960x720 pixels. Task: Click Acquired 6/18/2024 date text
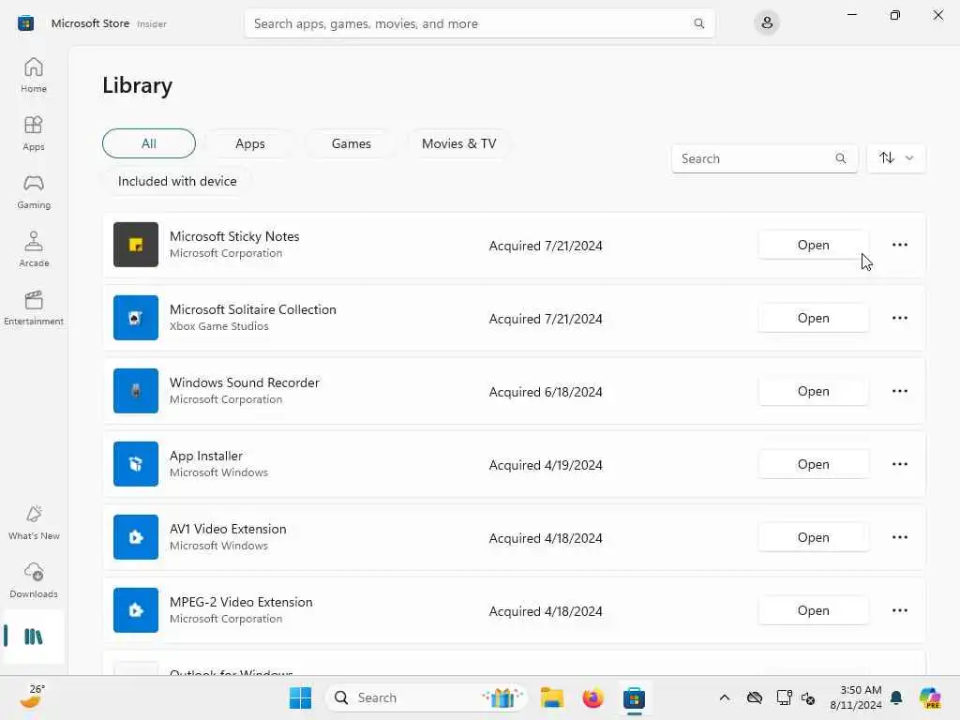tap(546, 392)
